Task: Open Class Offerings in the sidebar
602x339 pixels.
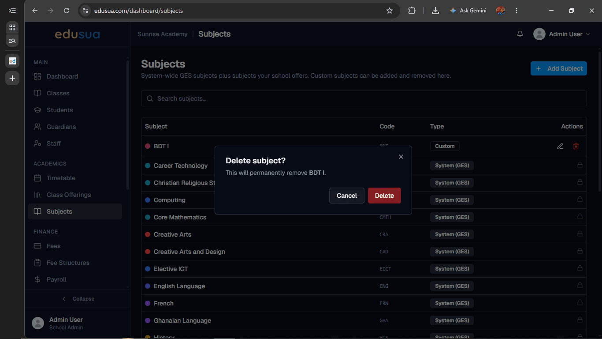Action: tap(75, 195)
